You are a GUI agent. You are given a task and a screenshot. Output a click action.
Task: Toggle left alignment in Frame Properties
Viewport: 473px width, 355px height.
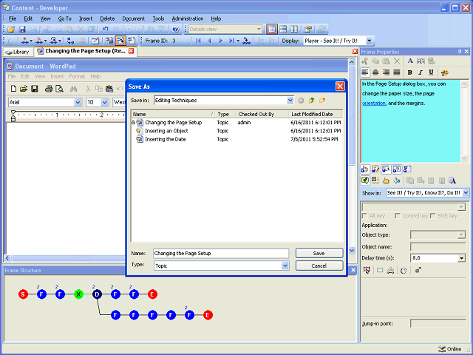tap(365, 72)
